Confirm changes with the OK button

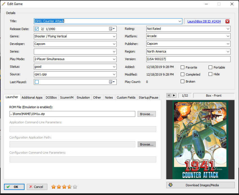pyautogui.click(x=14, y=187)
